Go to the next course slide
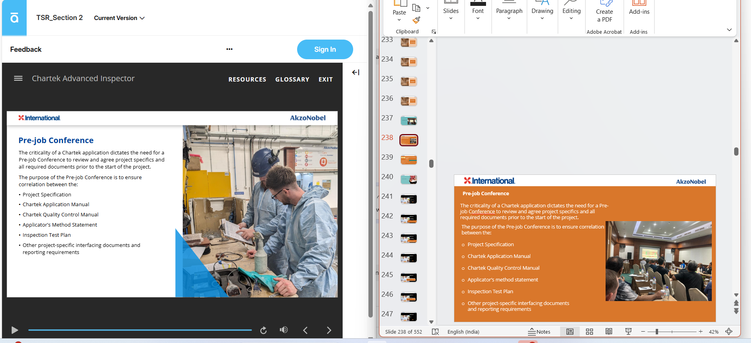The width and height of the screenshot is (751, 343). tap(329, 330)
